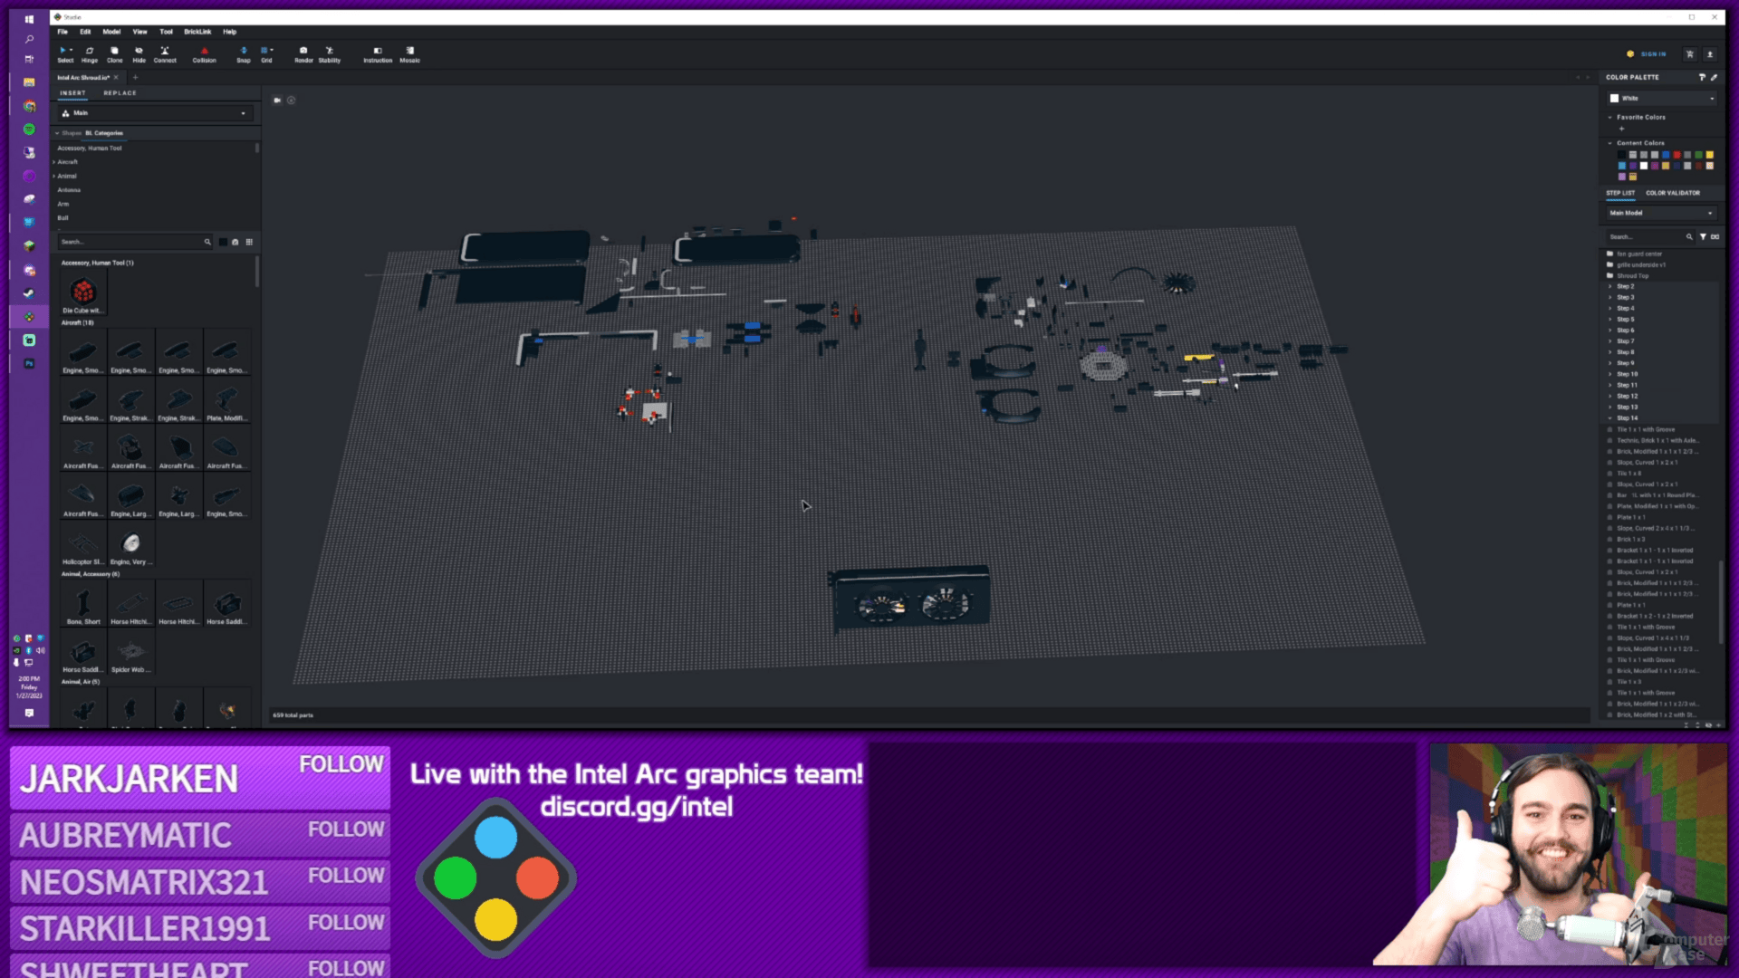Select the fan guard center folder
This screenshot has width=1739, height=978.
point(1639,254)
